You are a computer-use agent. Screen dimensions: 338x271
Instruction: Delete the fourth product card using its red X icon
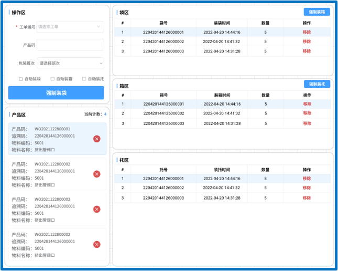pyautogui.click(x=96, y=244)
